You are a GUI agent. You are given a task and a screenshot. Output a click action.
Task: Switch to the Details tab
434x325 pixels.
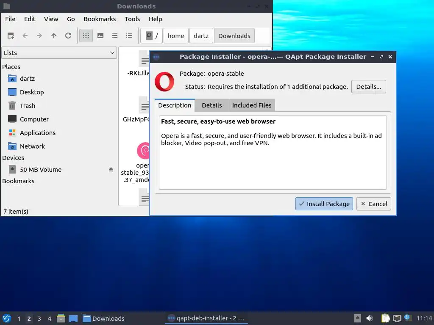click(212, 105)
